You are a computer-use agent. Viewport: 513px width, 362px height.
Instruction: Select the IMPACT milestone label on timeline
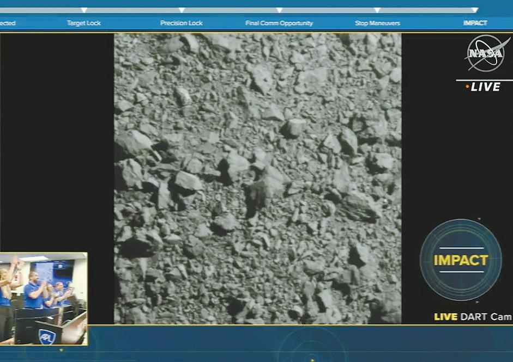pyautogui.click(x=475, y=23)
